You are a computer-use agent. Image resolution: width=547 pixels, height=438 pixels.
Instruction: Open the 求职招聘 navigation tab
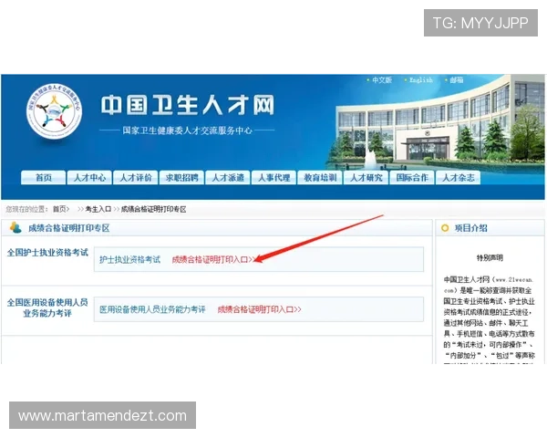click(181, 178)
